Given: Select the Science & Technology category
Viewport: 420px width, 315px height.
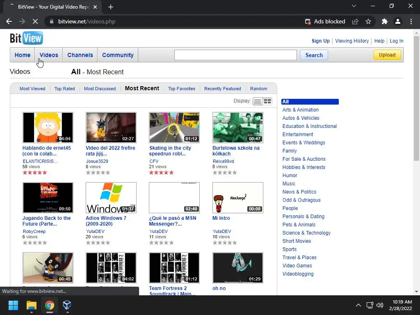Looking at the screenshot, I should click(x=306, y=233).
